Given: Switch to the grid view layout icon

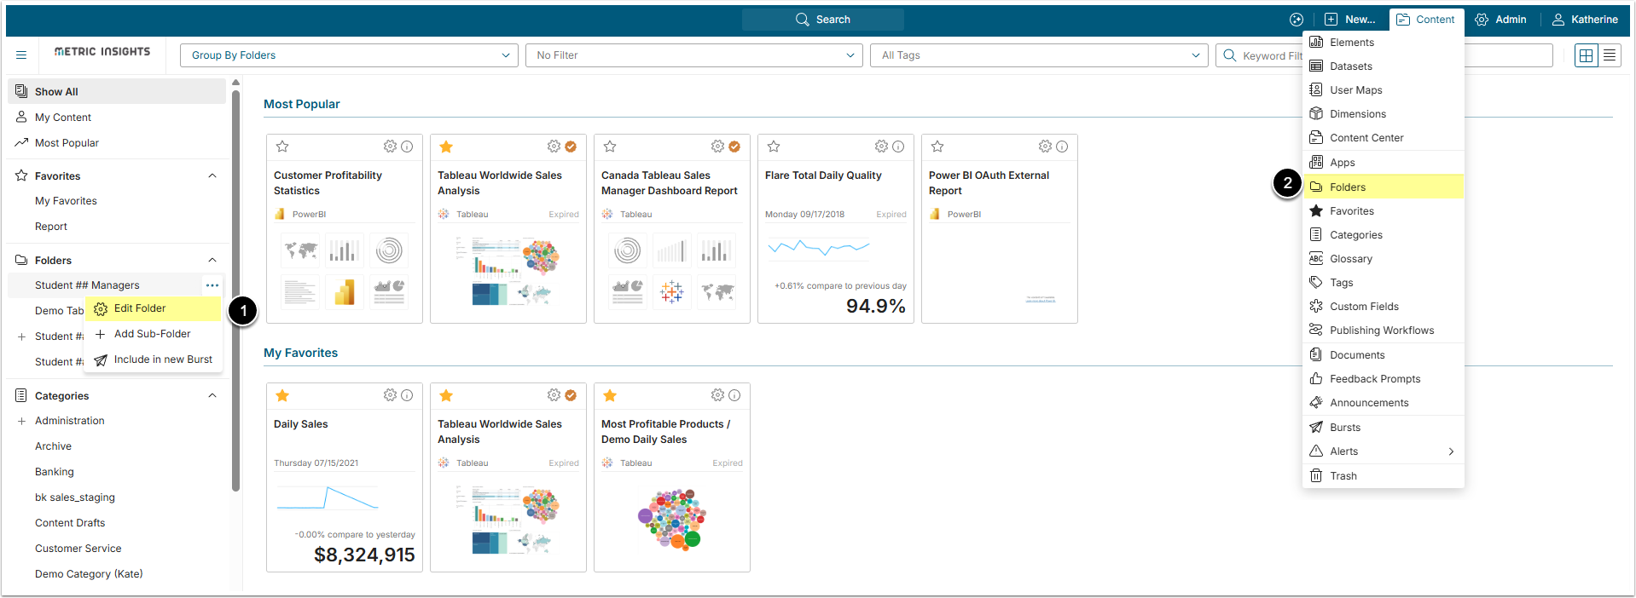Looking at the screenshot, I should 1587,55.
